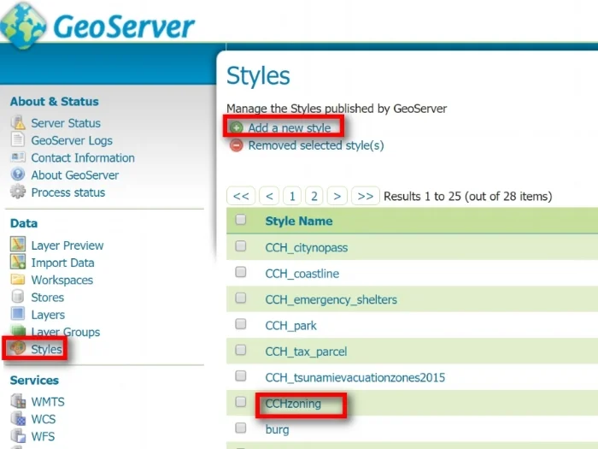Check the CCH_tsunamievacuationzones2015 checkbox

coord(241,375)
